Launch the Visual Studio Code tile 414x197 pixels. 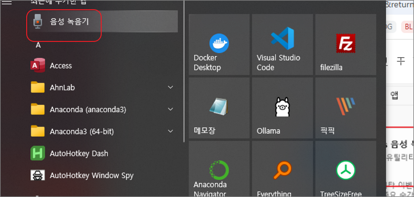click(x=282, y=45)
